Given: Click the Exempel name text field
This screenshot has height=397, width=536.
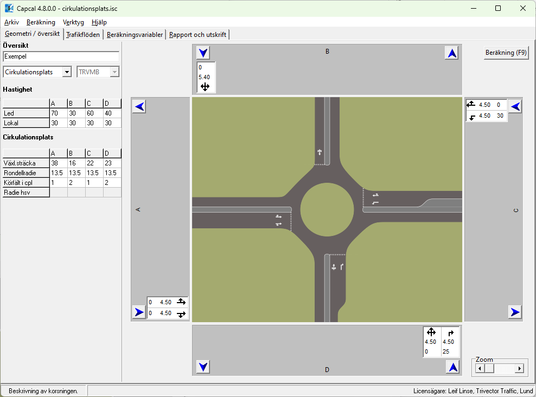Looking at the screenshot, I should [x=61, y=56].
